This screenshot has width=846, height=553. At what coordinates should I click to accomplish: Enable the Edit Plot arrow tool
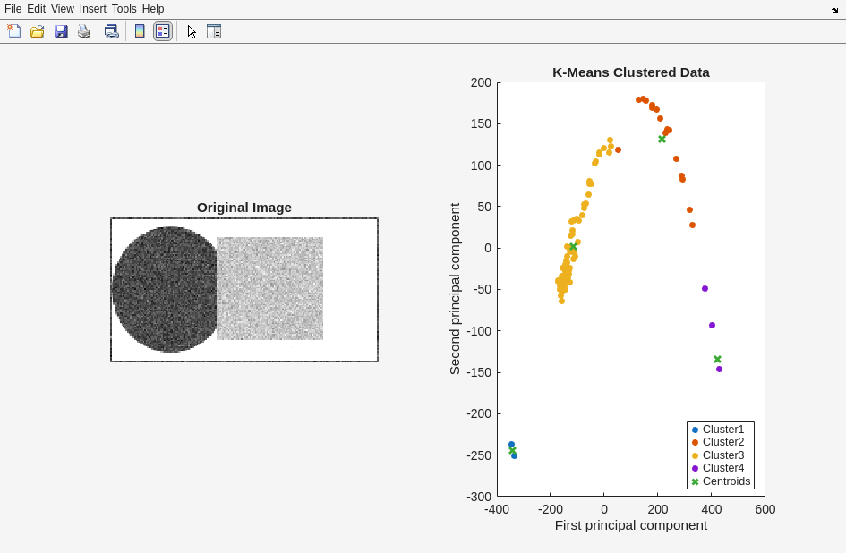(x=192, y=31)
